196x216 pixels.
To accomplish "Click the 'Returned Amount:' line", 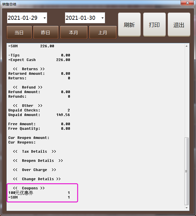I will (x=39, y=74).
